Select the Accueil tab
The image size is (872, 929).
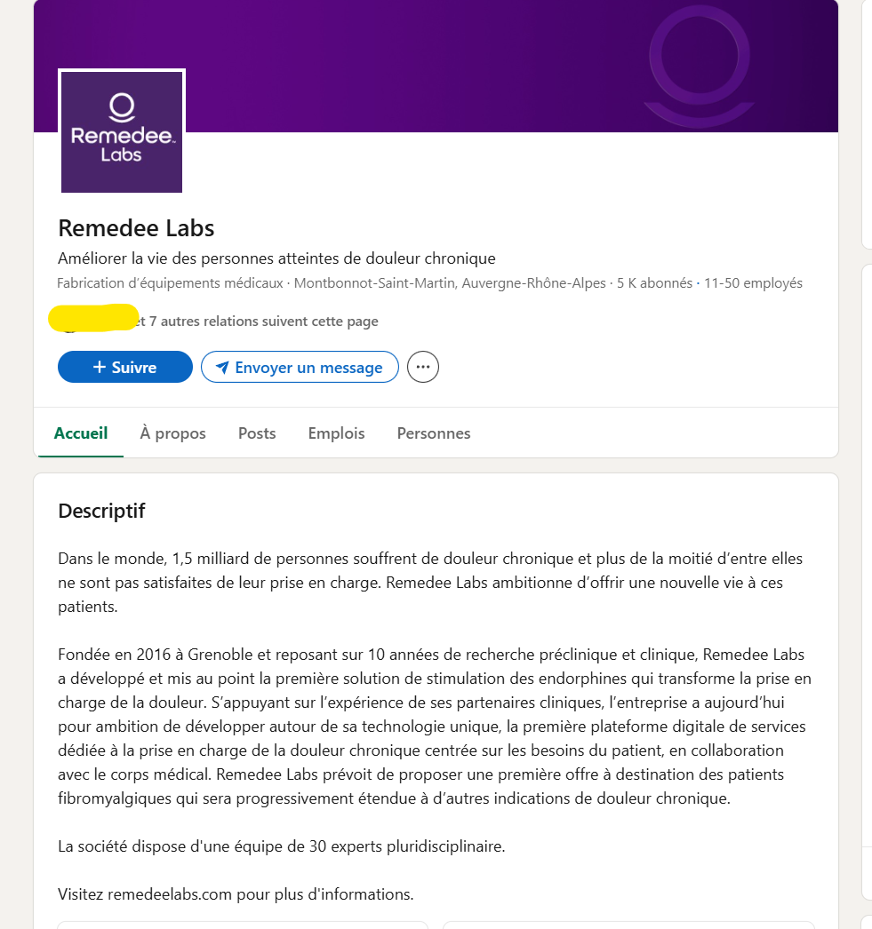point(81,433)
